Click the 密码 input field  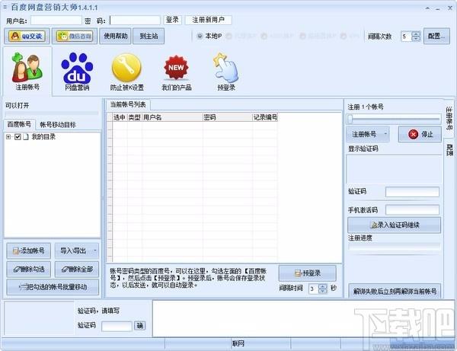[x=135, y=20]
